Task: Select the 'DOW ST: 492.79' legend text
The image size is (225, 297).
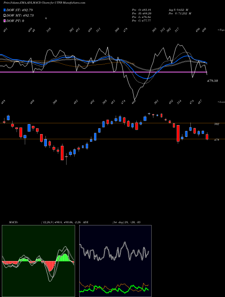Action: (x=19, y=10)
